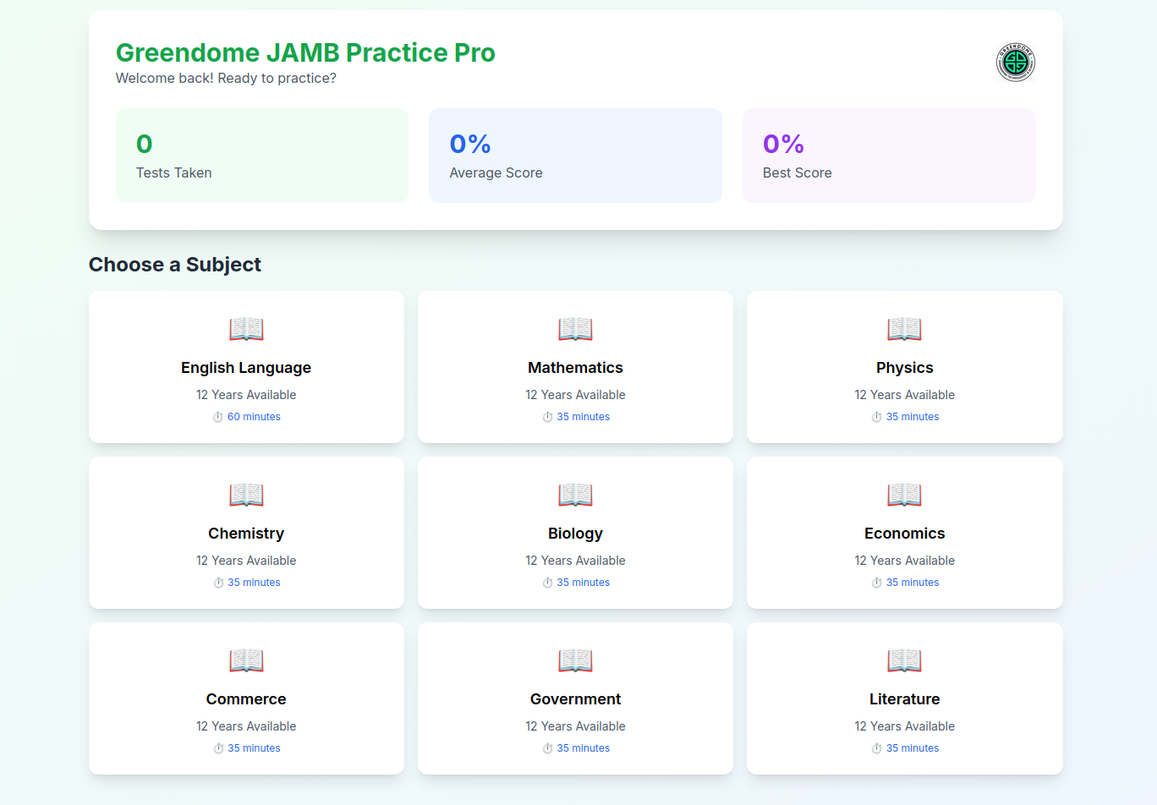1157x805 pixels.
Task: Click the Greendome JAMB Practice Pro heading
Action: point(305,52)
